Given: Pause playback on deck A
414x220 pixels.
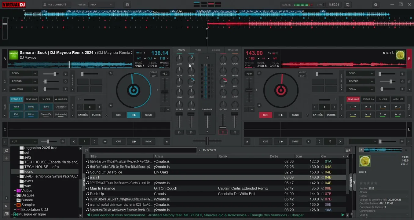Looking at the screenshot, I should click(134, 115).
